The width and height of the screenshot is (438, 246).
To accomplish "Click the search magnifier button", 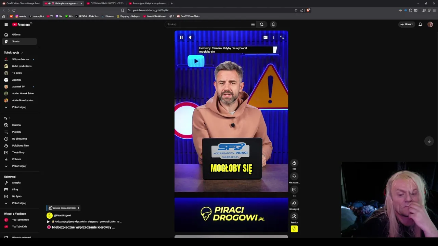I will coord(262,24).
